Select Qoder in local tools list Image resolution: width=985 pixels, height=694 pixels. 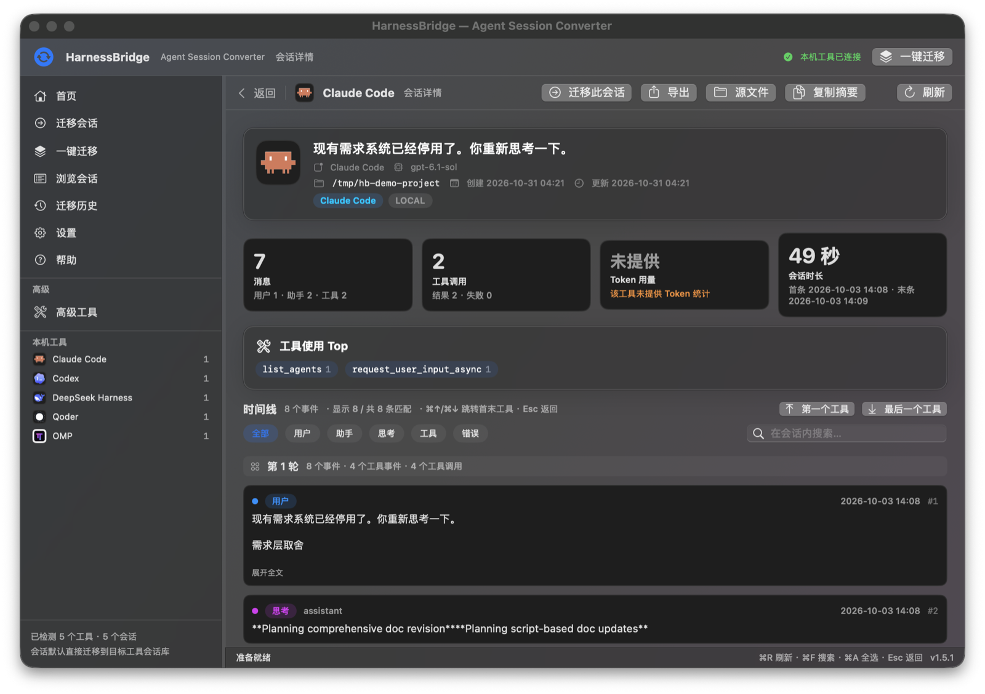121,417
